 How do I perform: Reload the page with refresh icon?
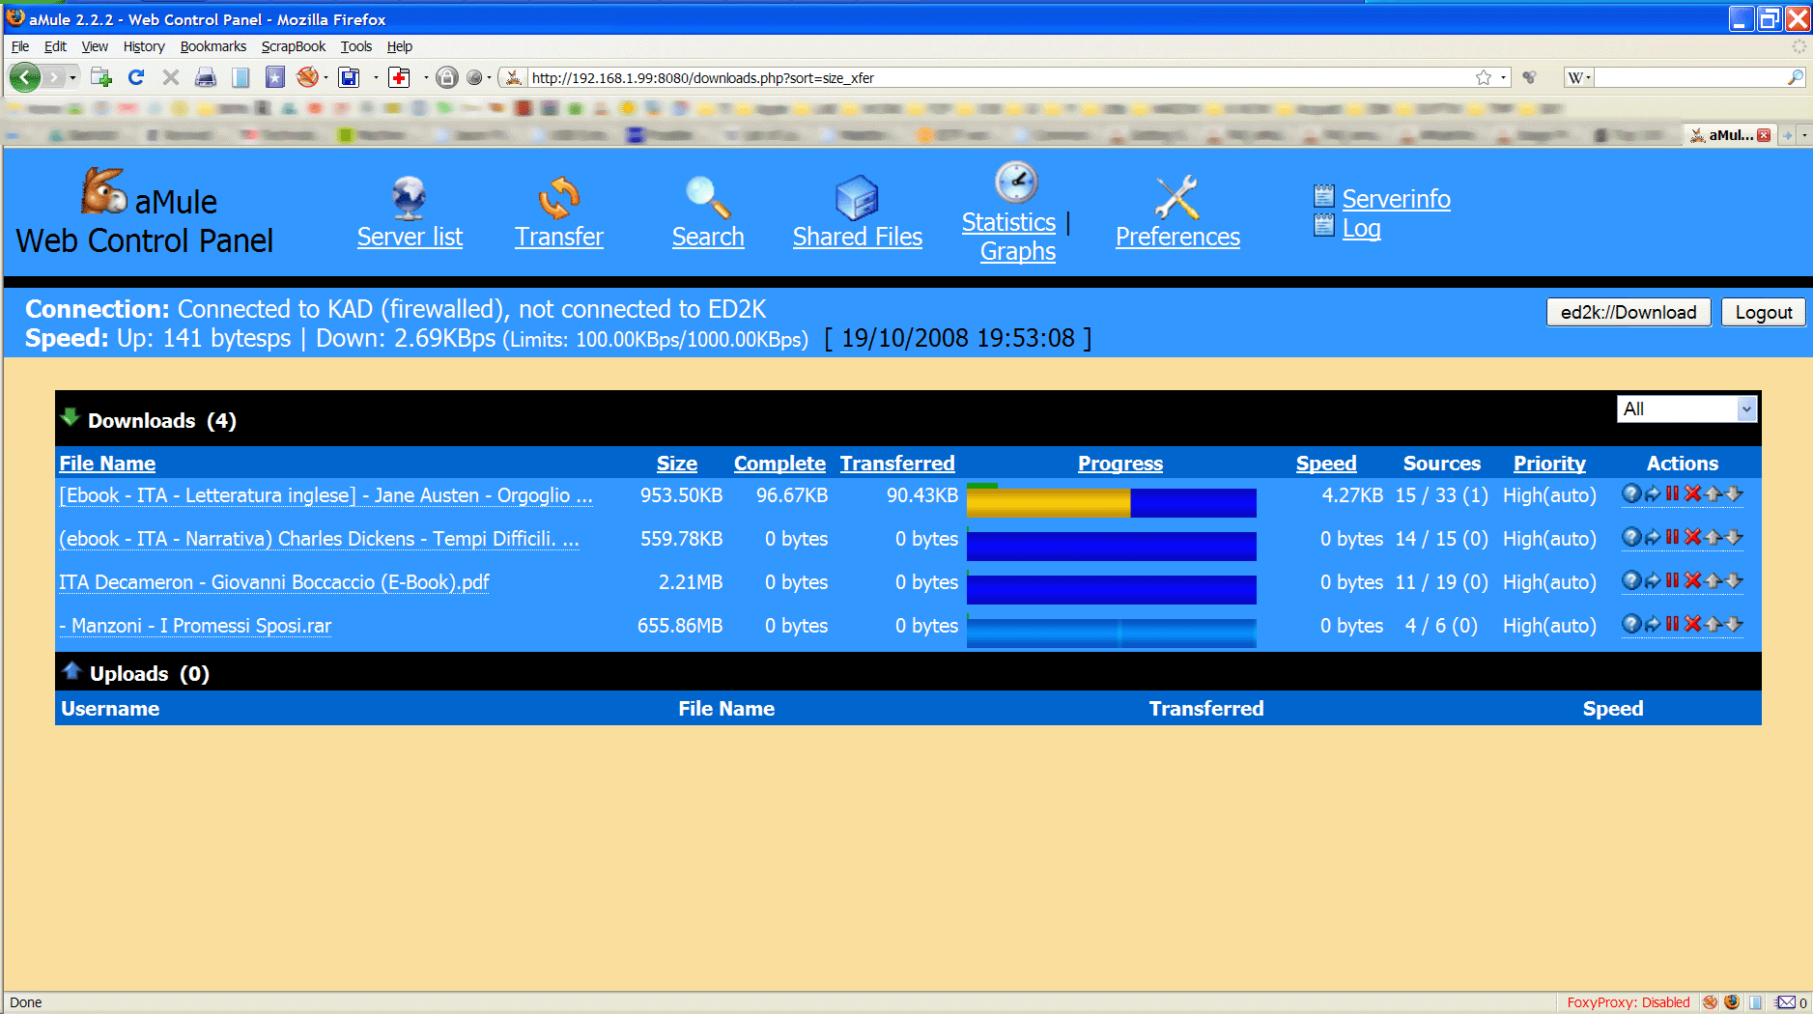click(x=136, y=77)
